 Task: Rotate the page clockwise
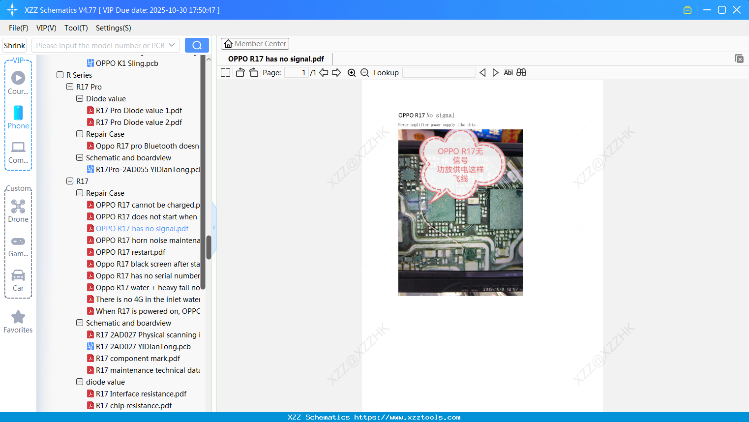pyautogui.click(x=253, y=72)
